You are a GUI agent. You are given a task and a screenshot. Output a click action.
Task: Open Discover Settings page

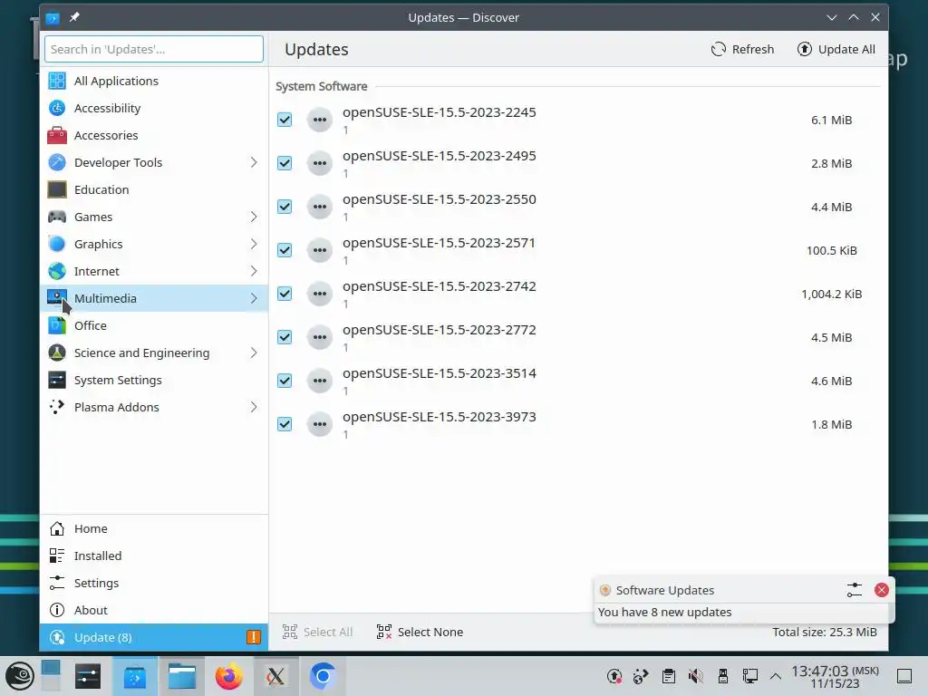coord(154,584)
